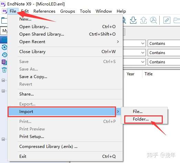
Task: Expand Import submenu arrow
Action: (118, 111)
